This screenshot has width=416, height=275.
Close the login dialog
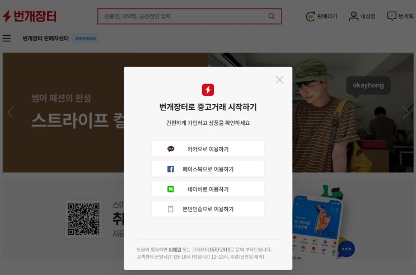pyautogui.click(x=279, y=80)
